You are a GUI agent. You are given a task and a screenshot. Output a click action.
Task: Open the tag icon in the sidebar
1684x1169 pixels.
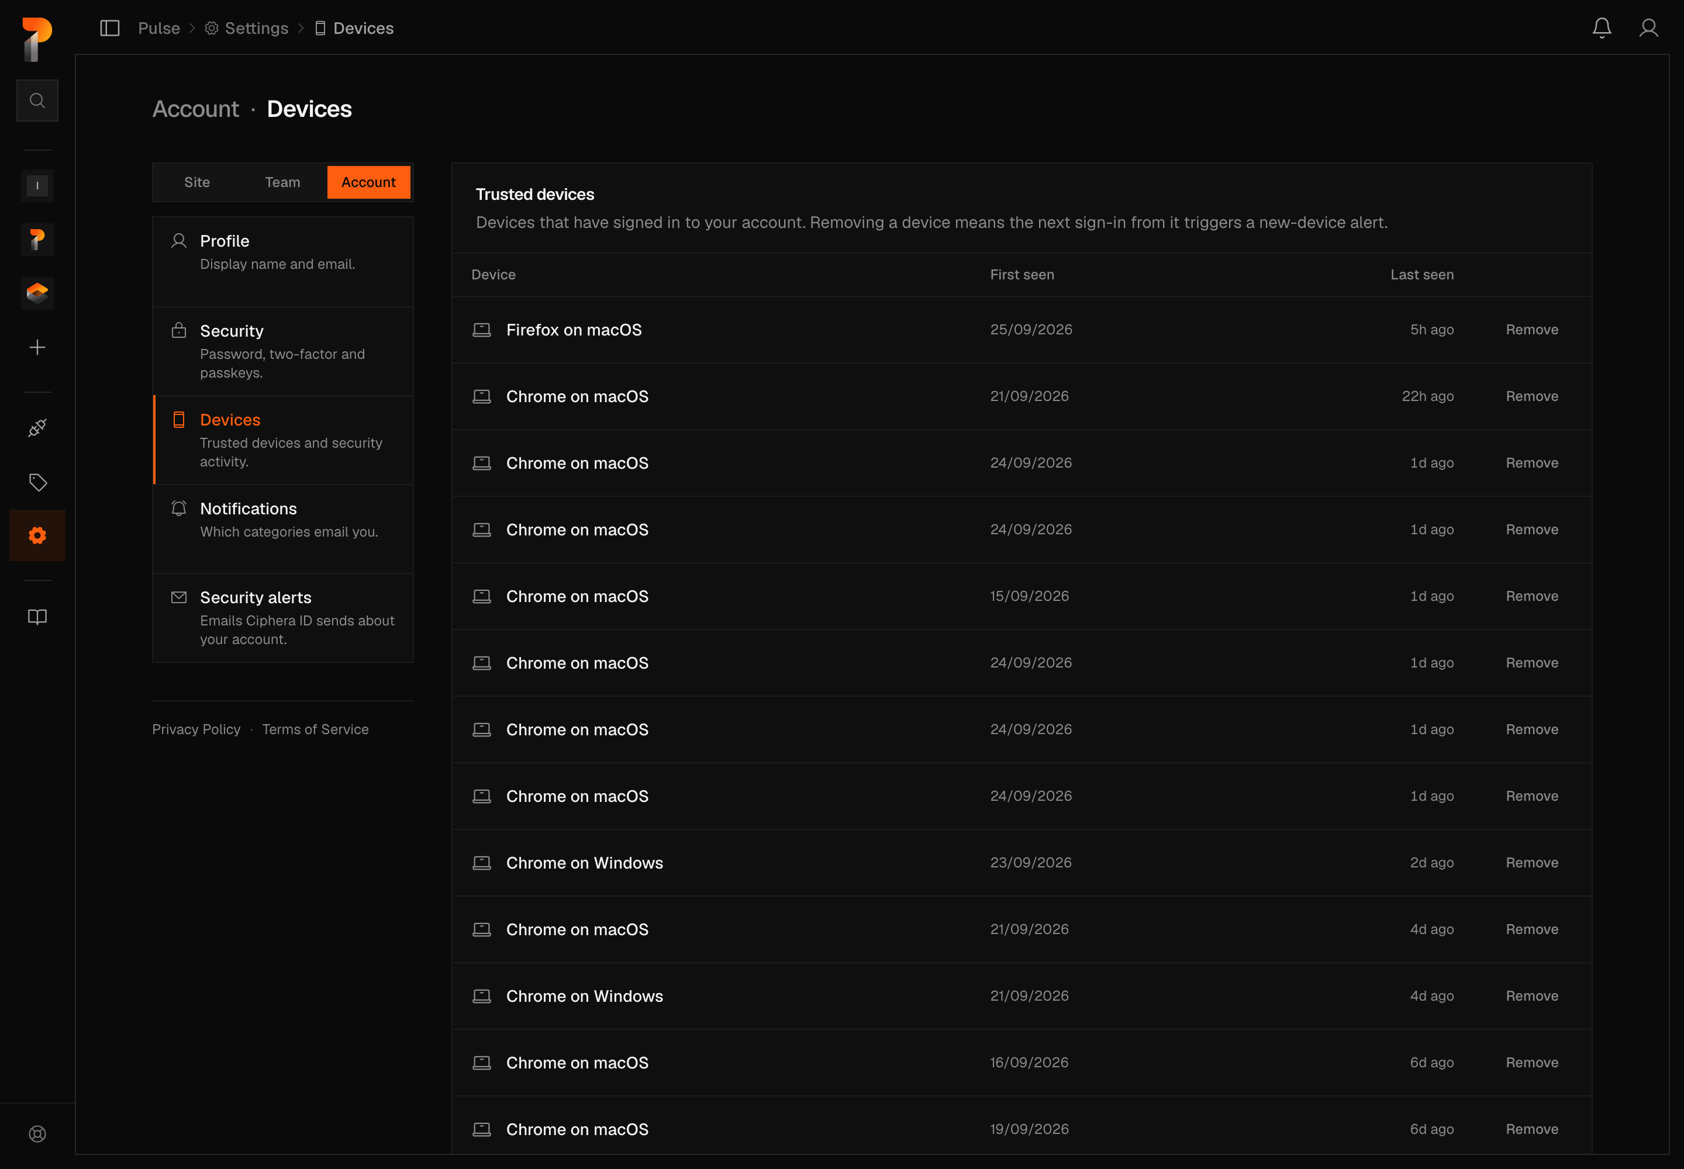click(x=37, y=482)
